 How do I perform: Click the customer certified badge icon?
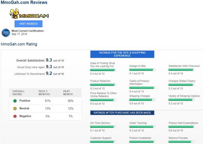pyautogui.click(x=6, y=33)
